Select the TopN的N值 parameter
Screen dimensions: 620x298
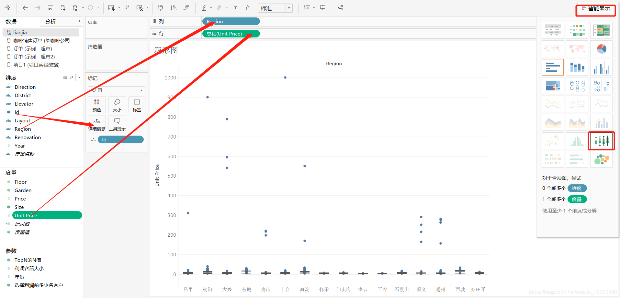click(28, 260)
